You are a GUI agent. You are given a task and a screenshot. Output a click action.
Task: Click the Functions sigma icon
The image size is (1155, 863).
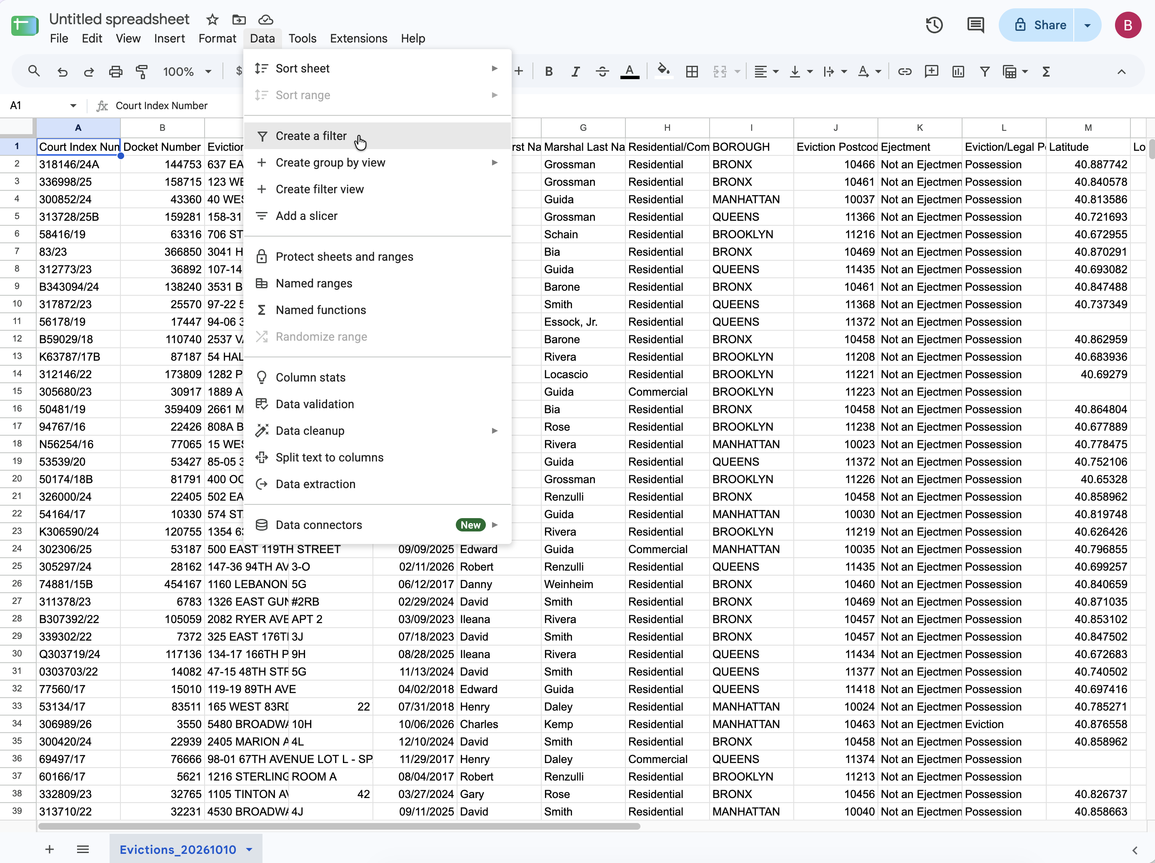coord(1046,72)
